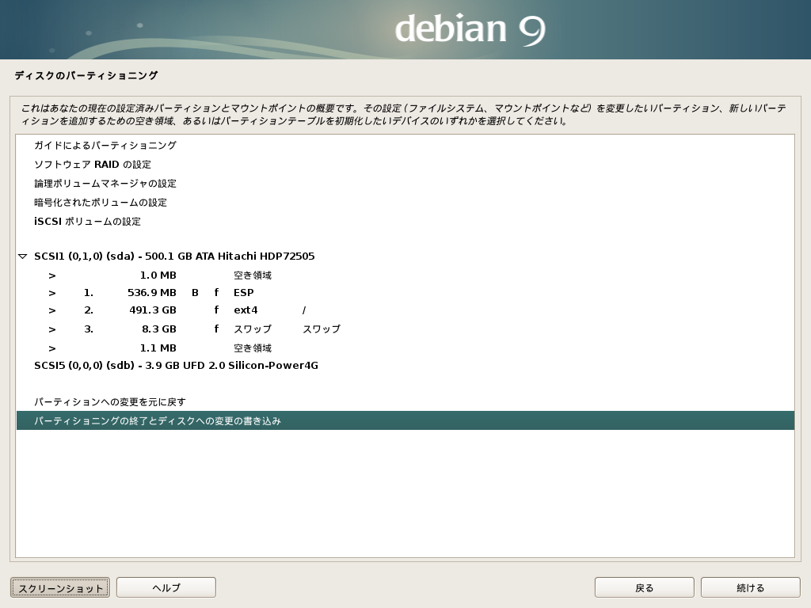
Task: Click the f format flag on swap row
Action: [216, 329]
